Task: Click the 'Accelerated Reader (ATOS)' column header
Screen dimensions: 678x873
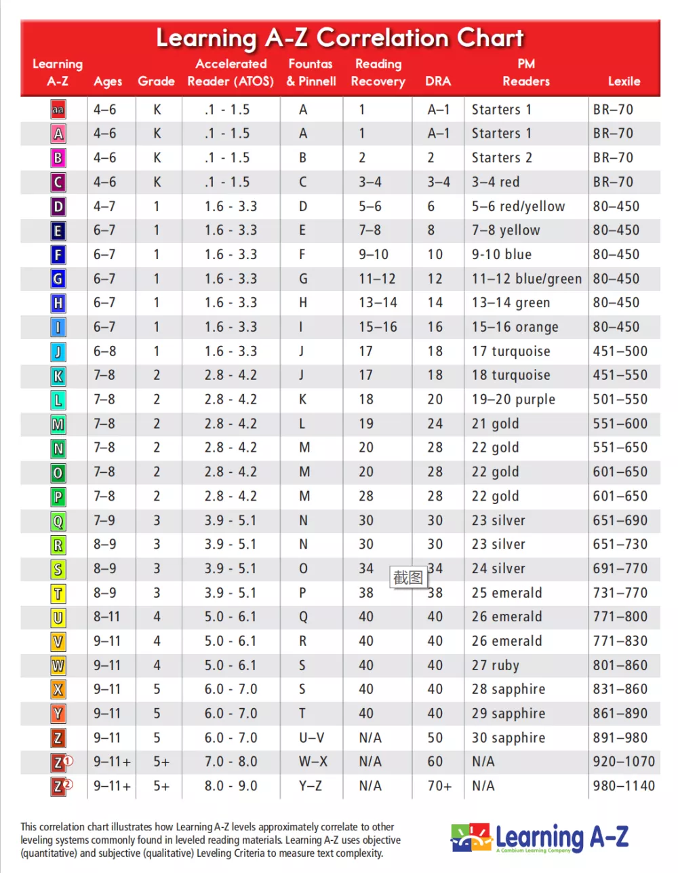Action: coord(231,73)
